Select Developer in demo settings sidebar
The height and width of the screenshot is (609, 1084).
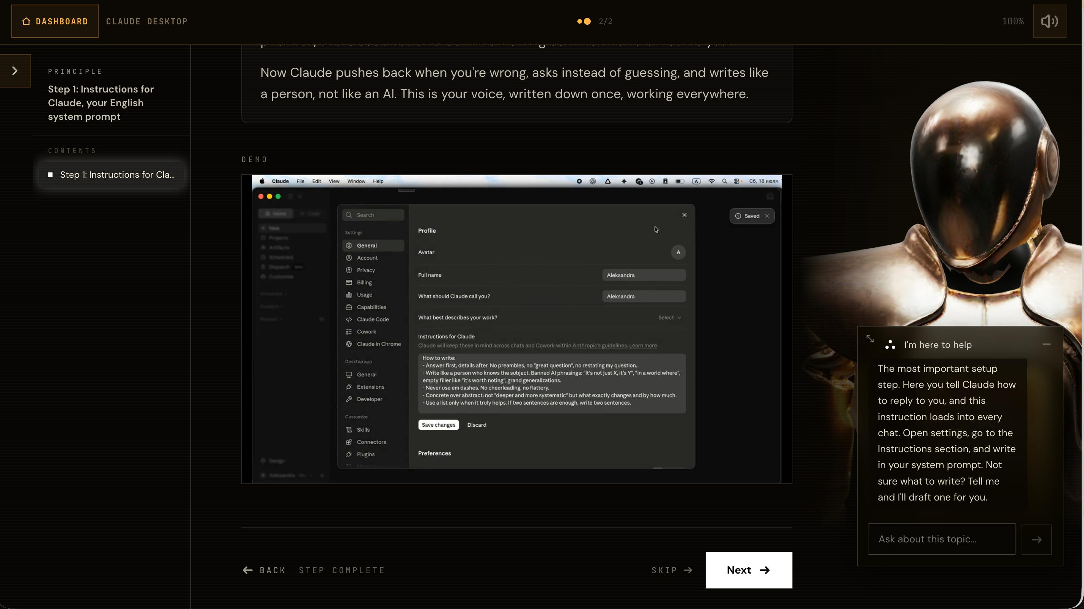tap(373, 399)
